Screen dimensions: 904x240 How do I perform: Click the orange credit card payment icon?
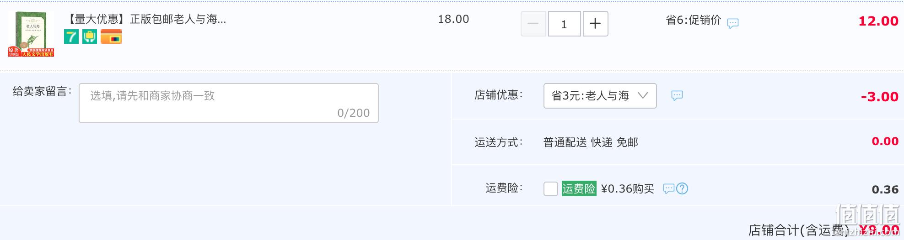[x=111, y=37]
